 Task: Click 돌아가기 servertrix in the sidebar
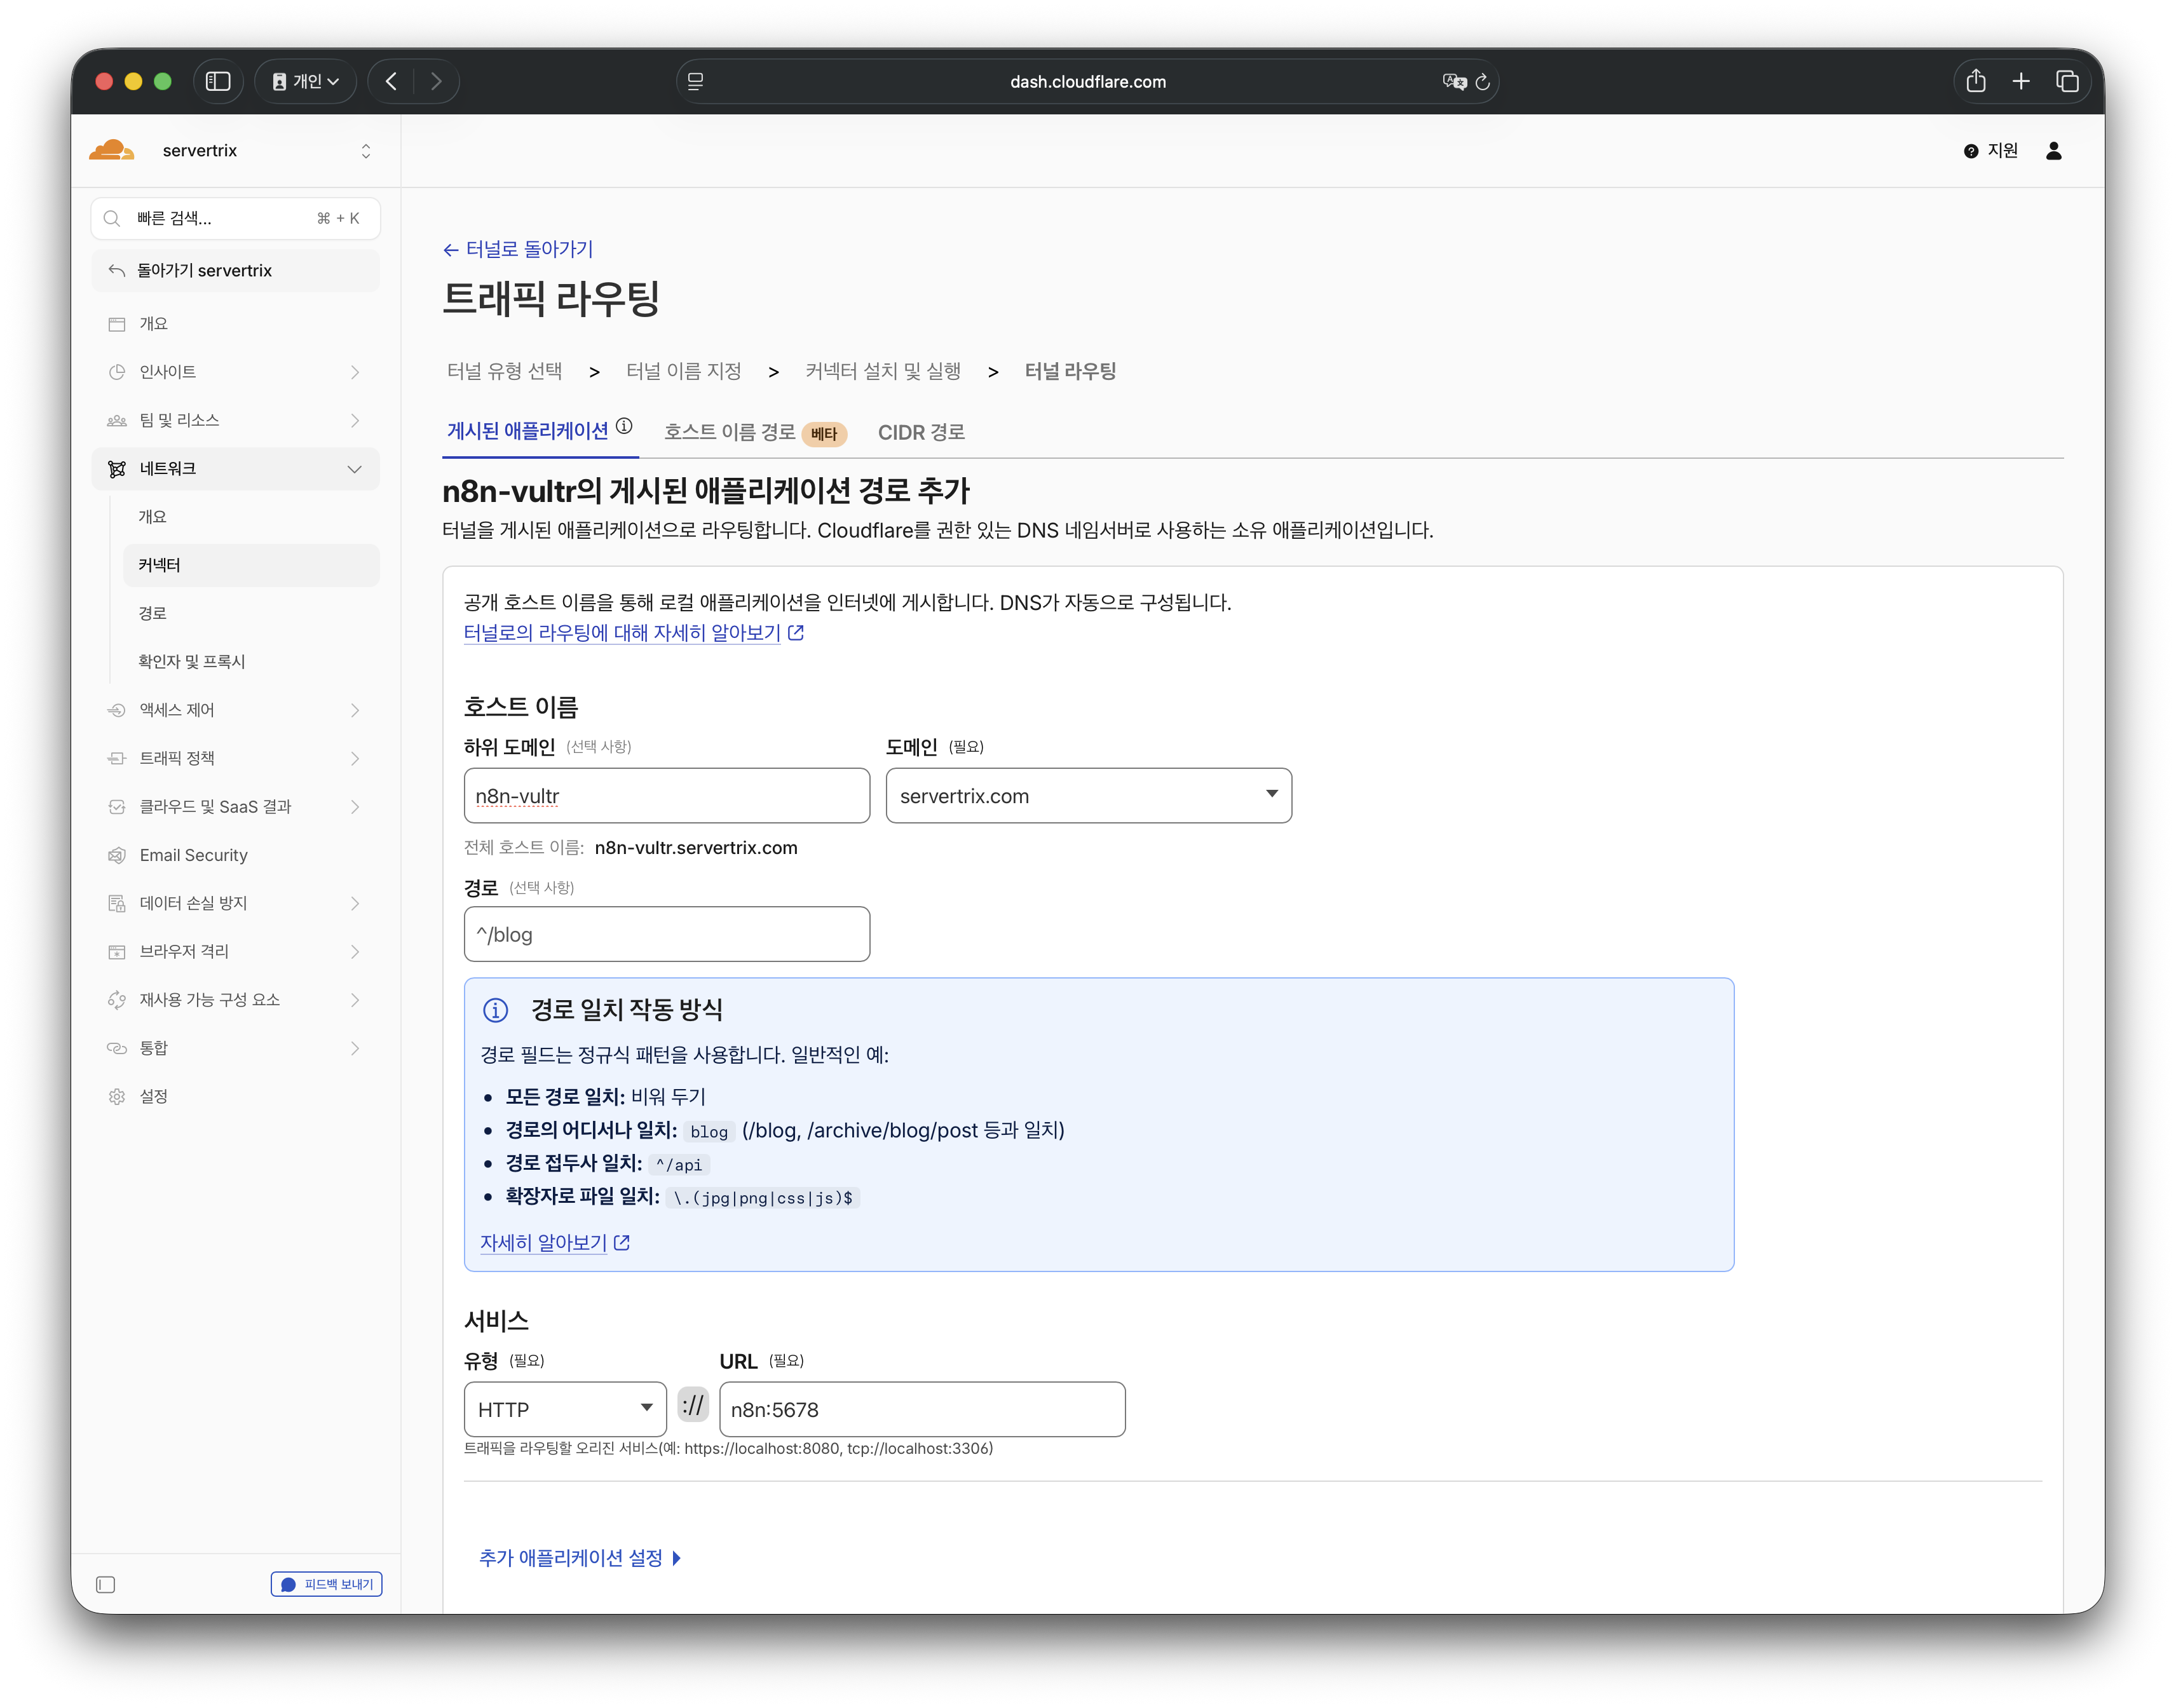[236, 270]
